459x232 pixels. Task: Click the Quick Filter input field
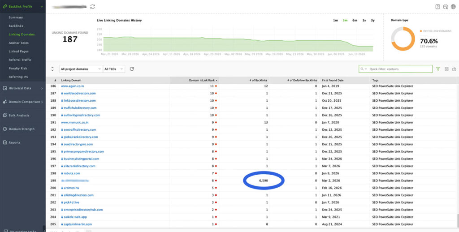click(395, 69)
